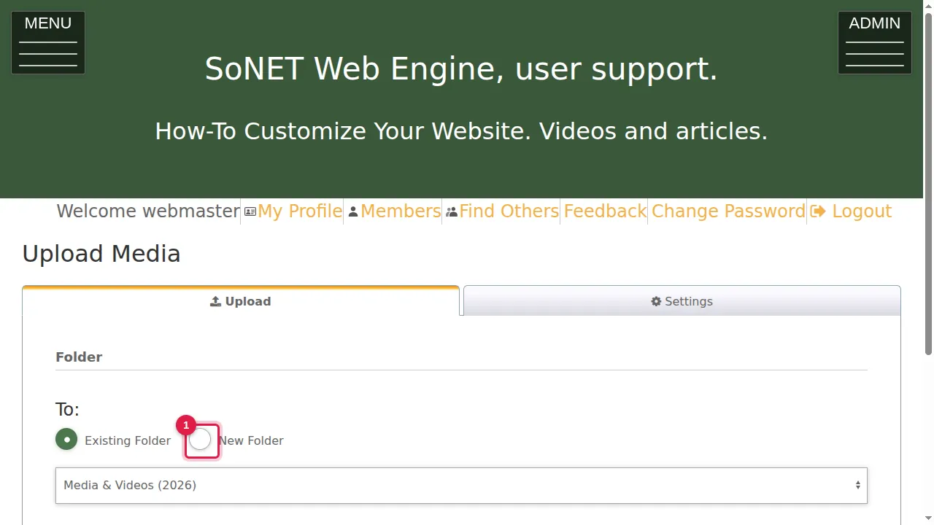Open the ADMIN hamburger menu
This screenshot has width=934, height=525.
tap(875, 42)
